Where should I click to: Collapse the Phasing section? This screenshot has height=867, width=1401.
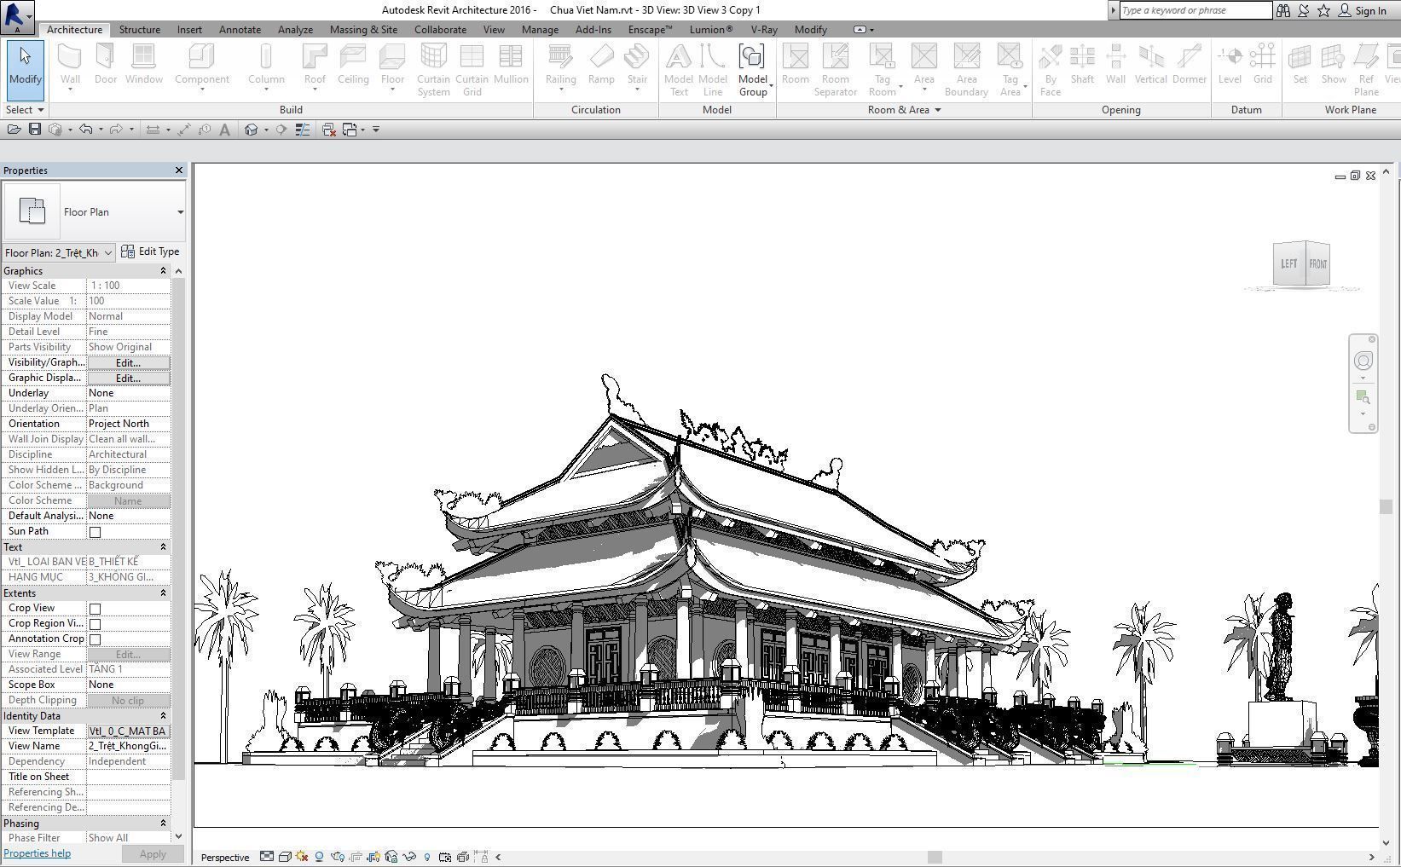pos(163,823)
